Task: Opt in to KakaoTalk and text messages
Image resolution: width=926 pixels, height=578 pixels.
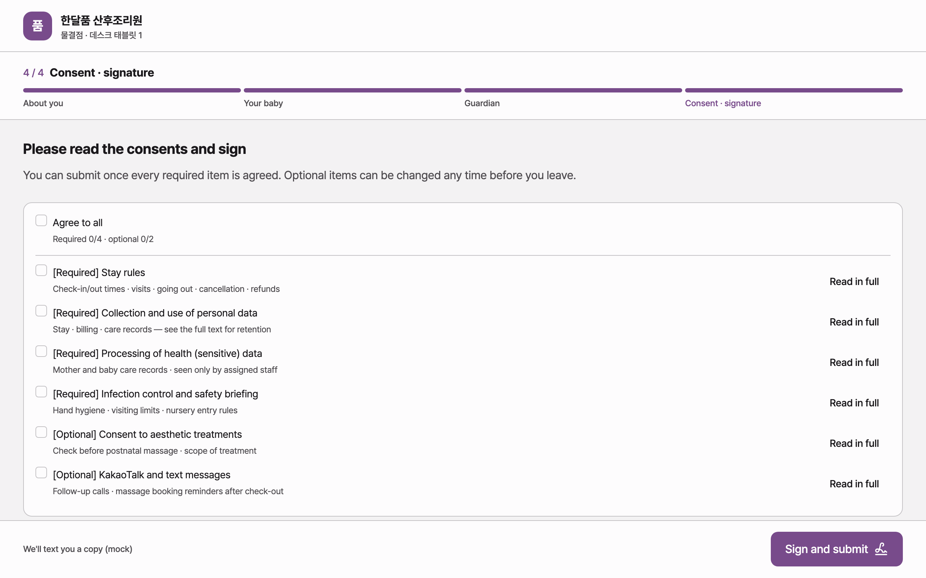Action: pos(41,473)
